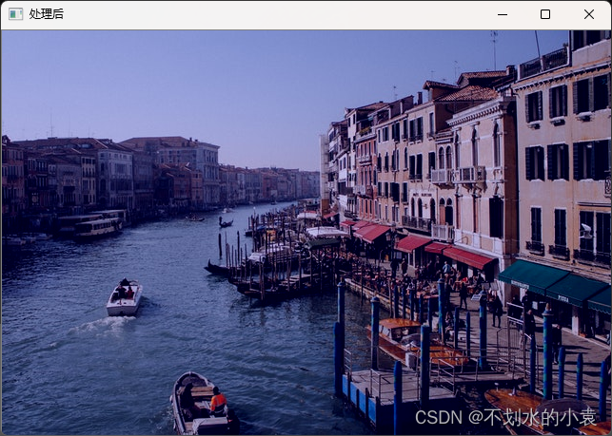The image size is (612, 436).
Task: Close the 处理后 window
Action: point(589,14)
